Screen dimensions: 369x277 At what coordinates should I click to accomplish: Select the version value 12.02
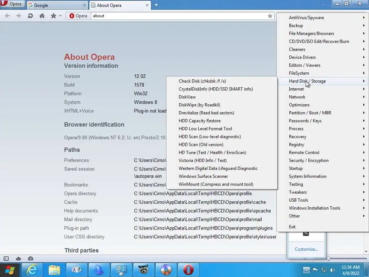coord(140,76)
